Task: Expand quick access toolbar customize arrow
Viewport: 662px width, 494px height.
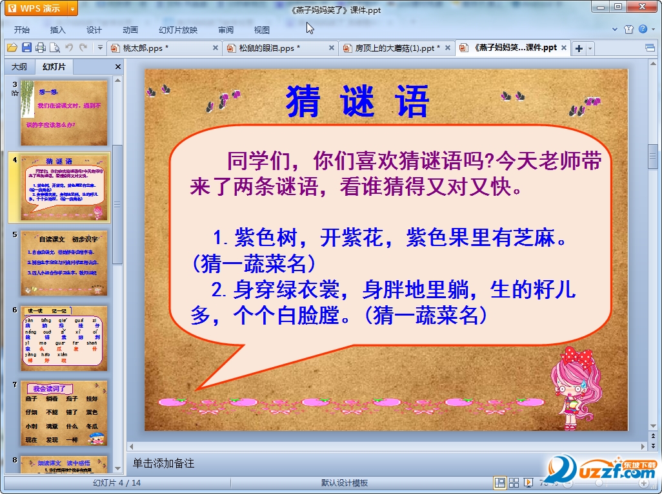Action: pyautogui.click(x=100, y=48)
